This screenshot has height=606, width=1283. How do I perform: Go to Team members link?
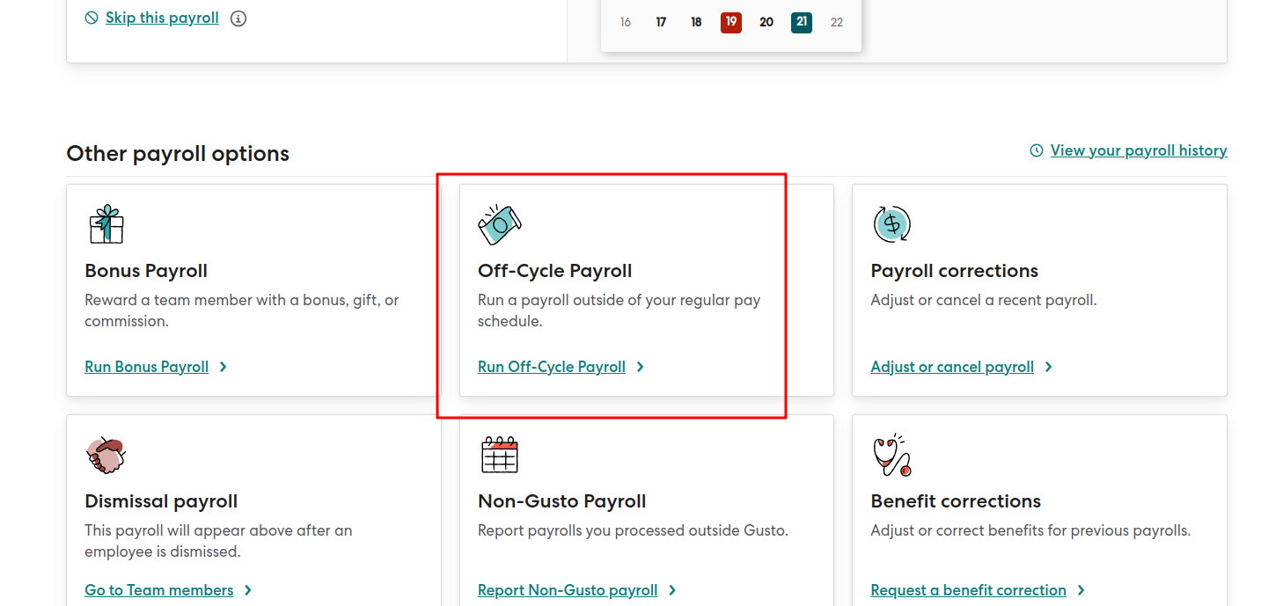click(x=158, y=590)
